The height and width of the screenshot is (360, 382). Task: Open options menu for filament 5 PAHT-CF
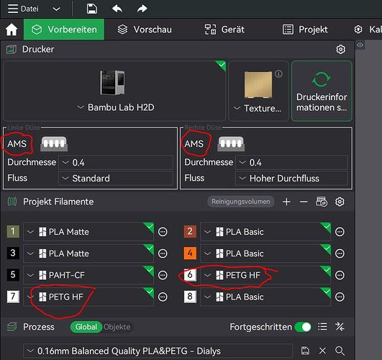coord(163,275)
